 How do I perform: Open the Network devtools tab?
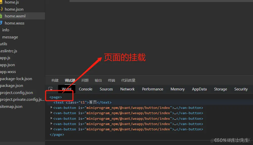click(x=127, y=89)
